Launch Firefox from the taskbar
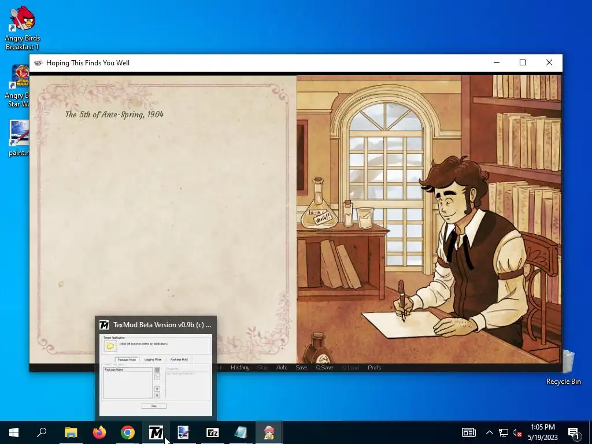Image resolution: width=592 pixels, height=444 pixels. pos(99,432)
